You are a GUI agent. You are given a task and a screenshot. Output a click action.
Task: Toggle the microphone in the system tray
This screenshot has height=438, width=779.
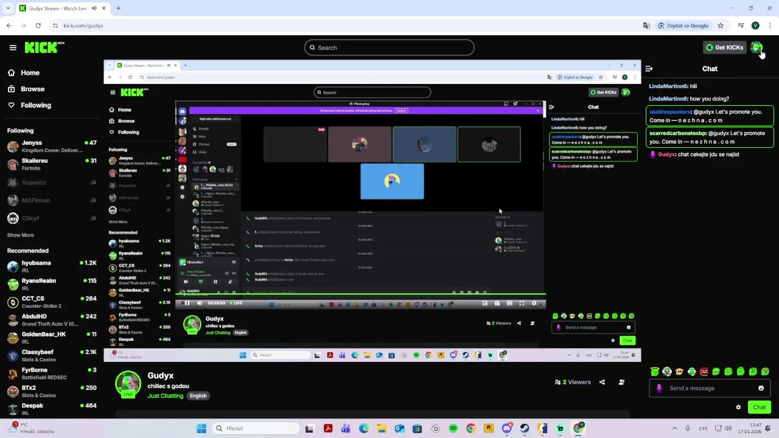click(688, 428)
